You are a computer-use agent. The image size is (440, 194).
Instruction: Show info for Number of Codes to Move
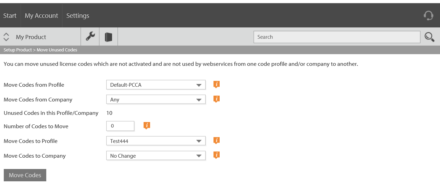pos(147,125)
